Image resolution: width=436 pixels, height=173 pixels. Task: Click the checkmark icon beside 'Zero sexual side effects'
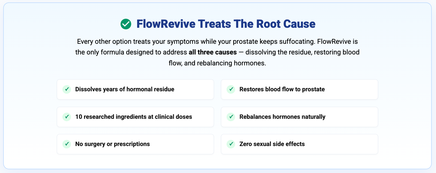coord(231,144)
